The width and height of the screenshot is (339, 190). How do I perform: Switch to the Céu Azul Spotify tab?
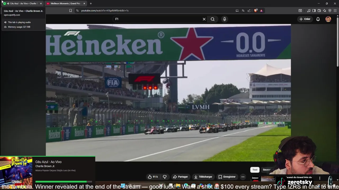pyautogui.click(x=23, y=3)
